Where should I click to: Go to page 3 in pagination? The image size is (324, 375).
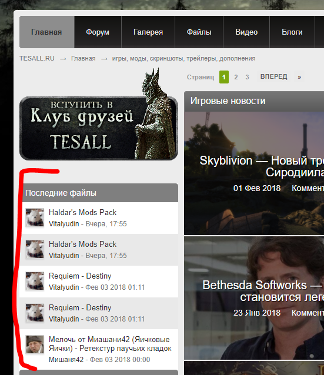coord(247,77)
